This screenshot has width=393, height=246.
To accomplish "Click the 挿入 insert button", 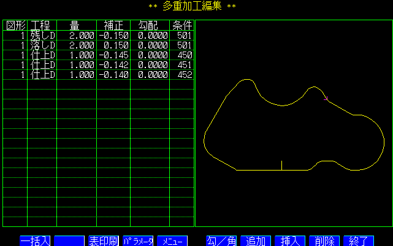I will coord(290,241).
